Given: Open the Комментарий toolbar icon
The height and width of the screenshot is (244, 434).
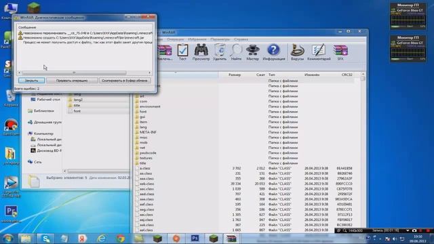Looking at the screenshot, I should [x=319, y=52].
